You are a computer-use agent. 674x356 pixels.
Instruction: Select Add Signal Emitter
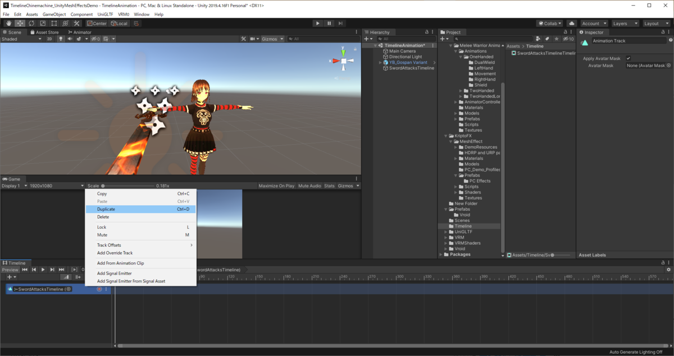140,273
